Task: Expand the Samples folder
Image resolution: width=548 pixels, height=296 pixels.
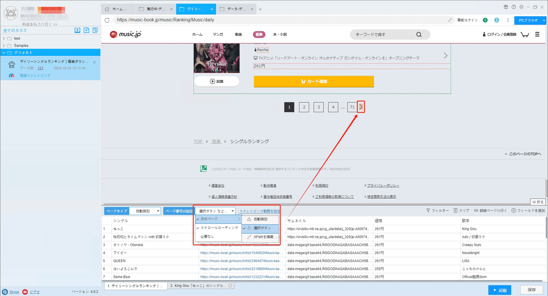Action: [x=4, y=45]
